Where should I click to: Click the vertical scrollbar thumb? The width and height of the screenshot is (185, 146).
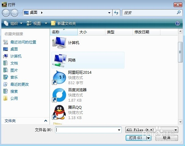(x=180, y=52)
